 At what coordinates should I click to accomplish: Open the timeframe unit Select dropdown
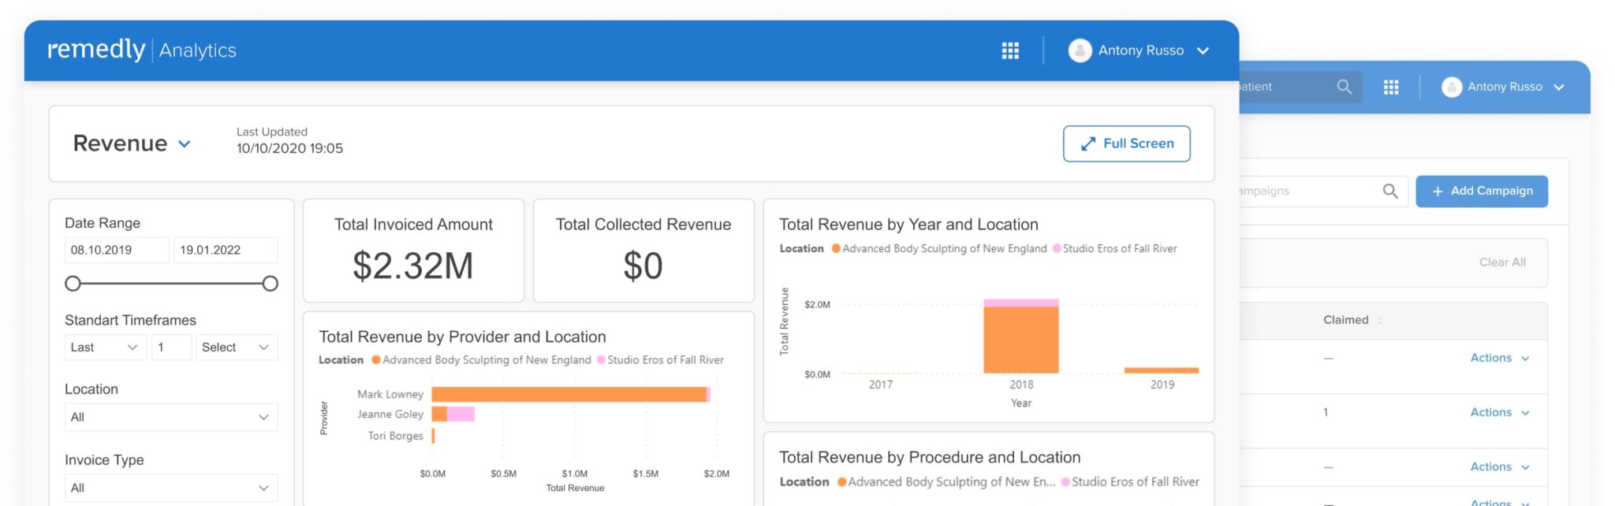pyautogui.click(x=237, y=348)
